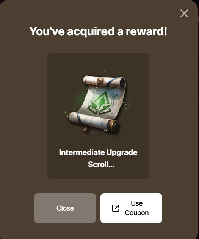The width and height of the screenshot is (199, 239).
Task: Click the external link icon beside Use Coupon
Action: click(116, 208)
